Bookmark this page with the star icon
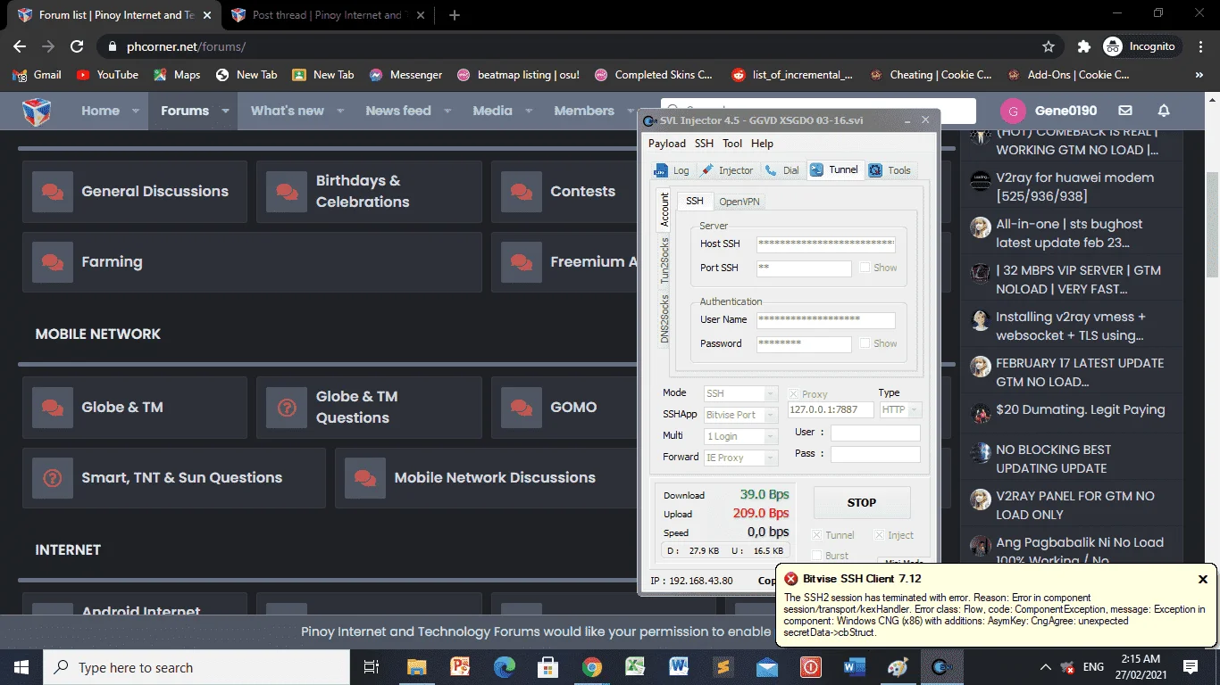This screenshot has width=1220, height=685. point(1049,46)
